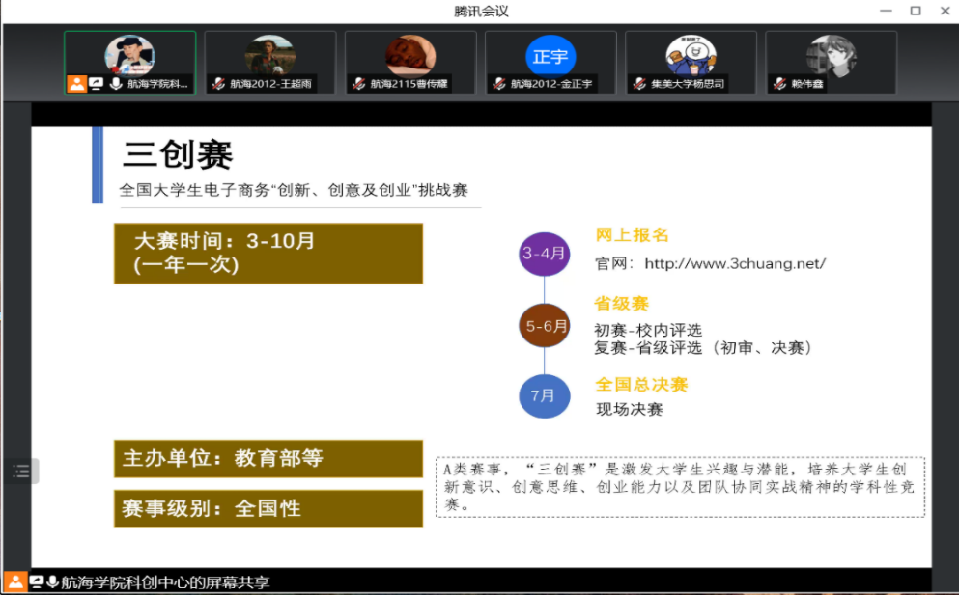Select 航海2012-王超雨 video thumbnail
Screen dimensions: 959x595
pos(269,55)
